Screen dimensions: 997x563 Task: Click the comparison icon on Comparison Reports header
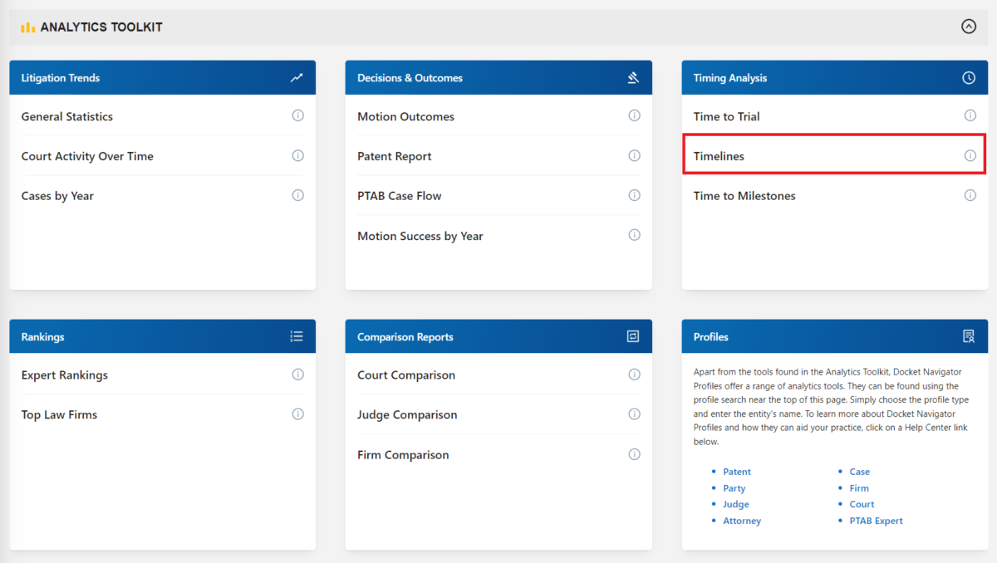[x=633, y=335]
